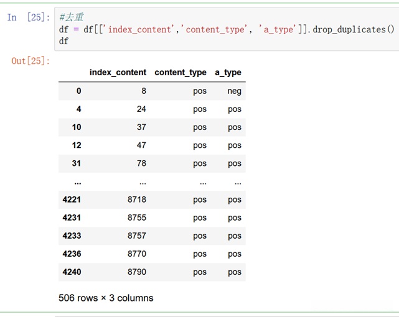Select row index 4221

pyautogui.click(x=72, y=200)
